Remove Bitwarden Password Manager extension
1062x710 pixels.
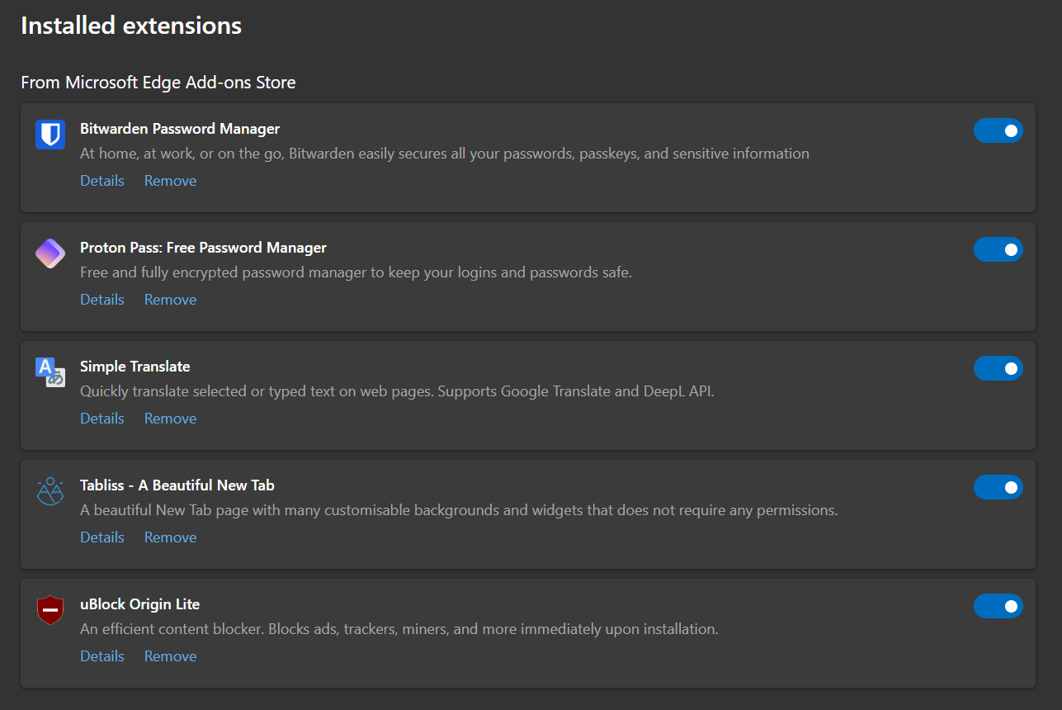[x=171, y=181]
